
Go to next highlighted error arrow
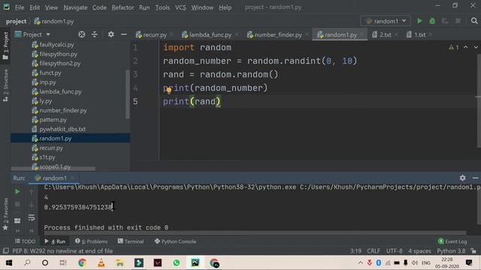tap(476, 47)
